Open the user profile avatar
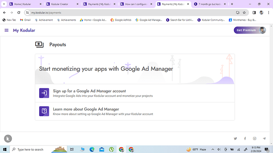Viewport: 273px width, 153px height. [262, 30]
